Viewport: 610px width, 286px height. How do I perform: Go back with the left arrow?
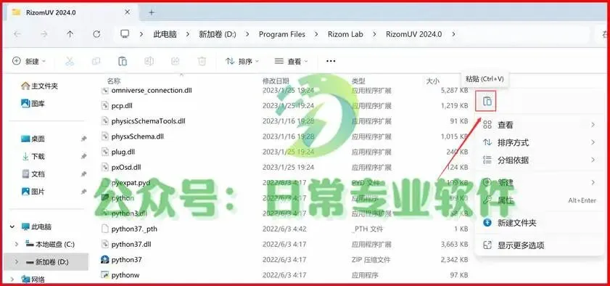17,34
